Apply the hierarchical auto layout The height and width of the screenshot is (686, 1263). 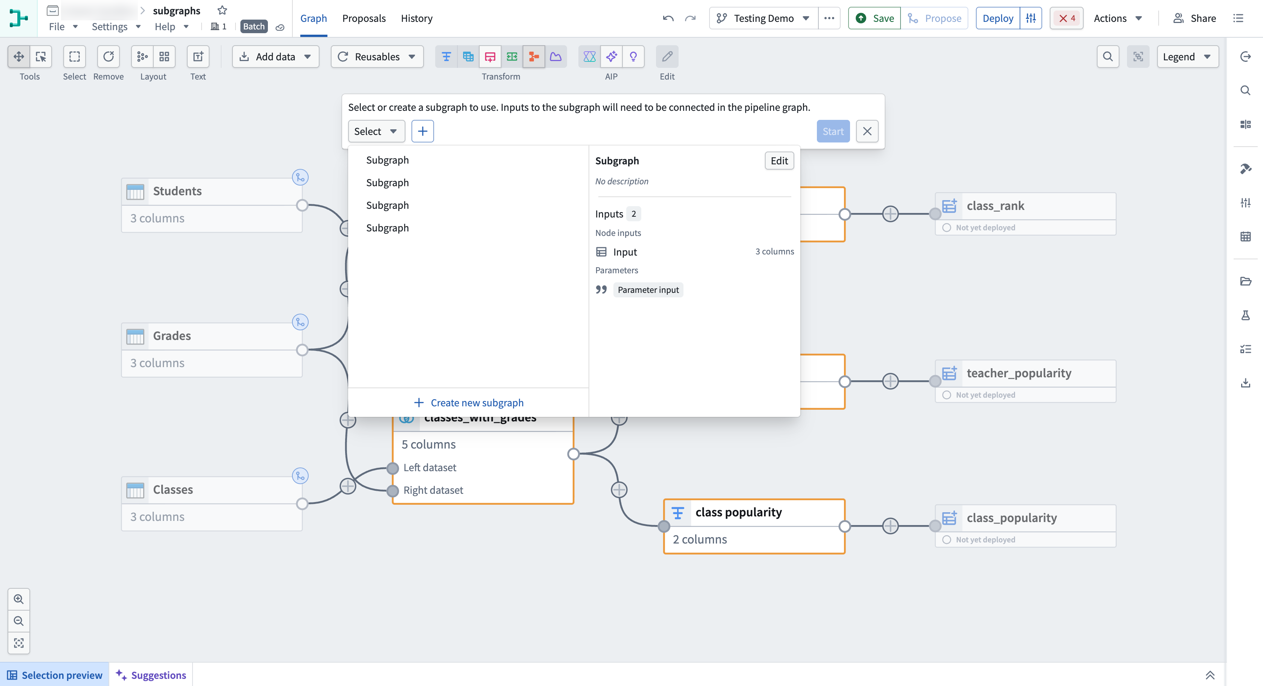click(x=142, y=57)
